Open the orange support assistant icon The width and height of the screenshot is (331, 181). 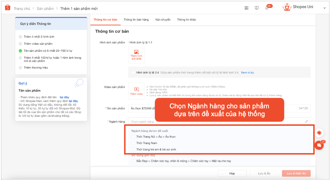tap(319, 133)
